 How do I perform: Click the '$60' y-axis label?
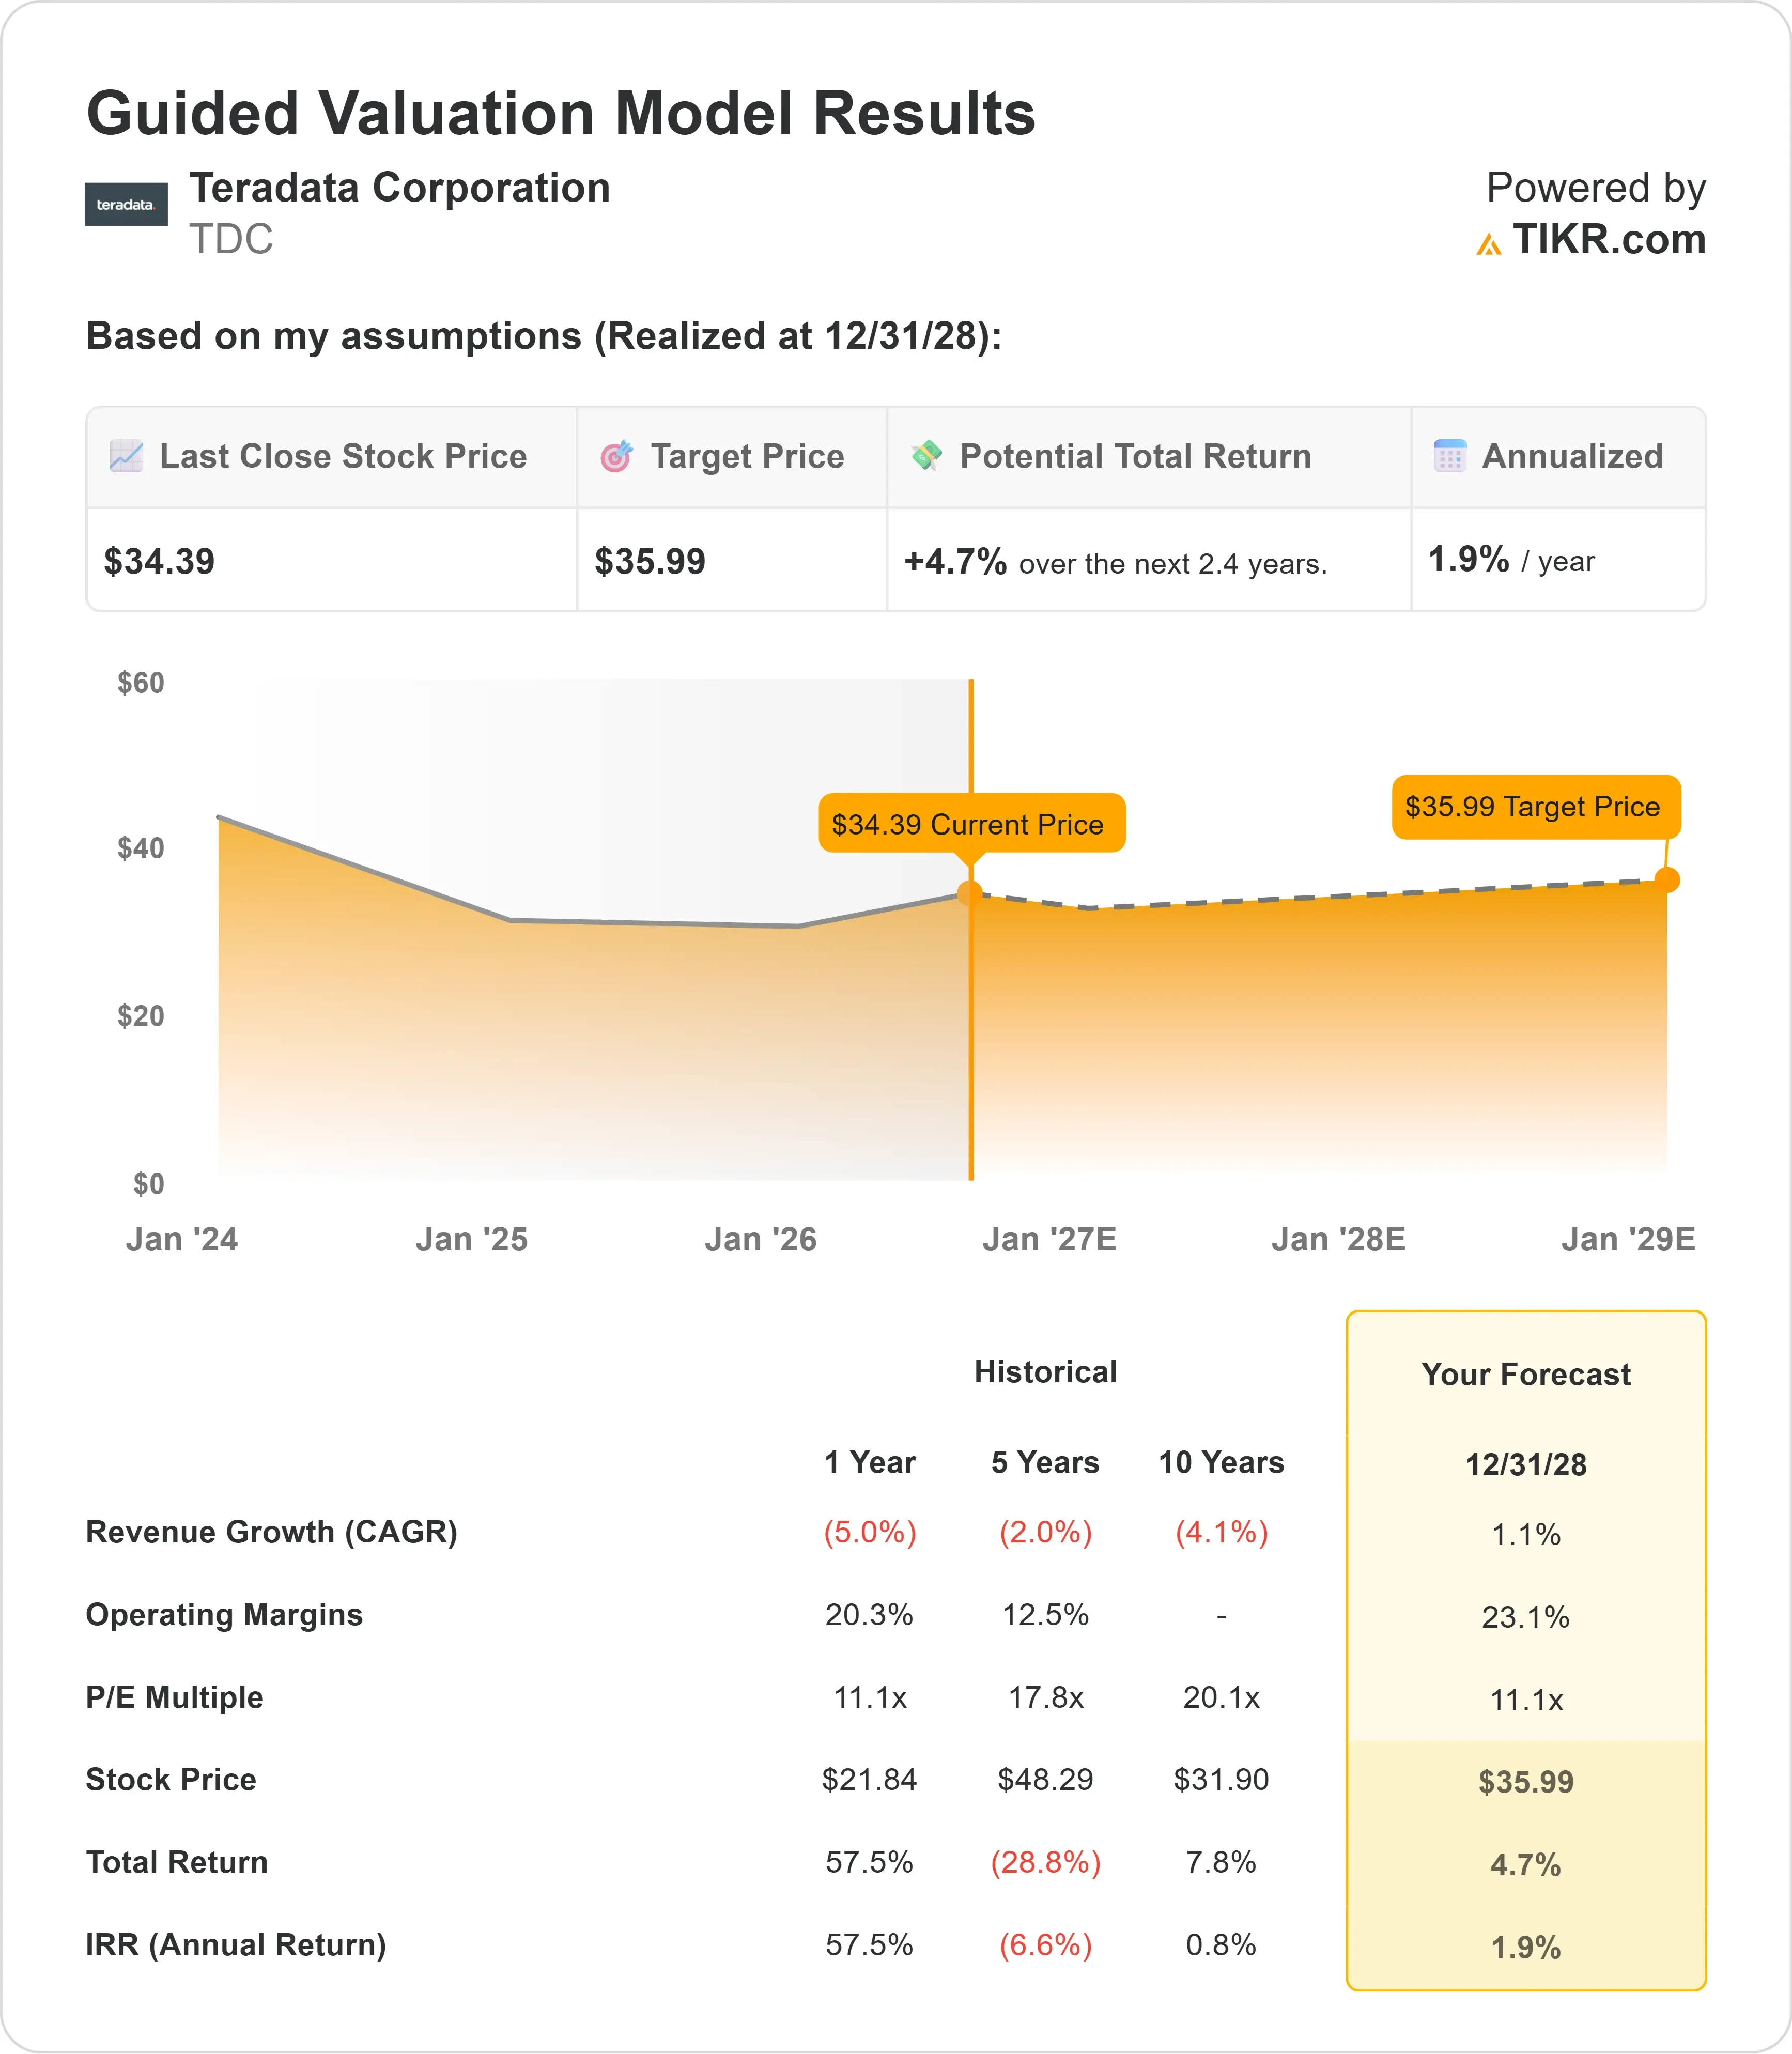click(141, 683)
